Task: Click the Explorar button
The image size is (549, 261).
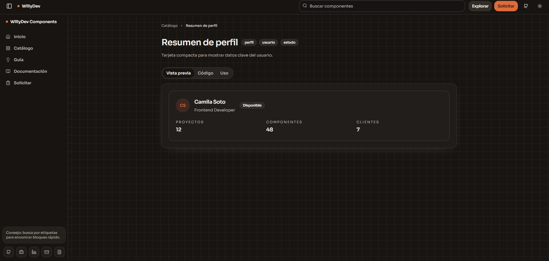Action: pos(480,6)
